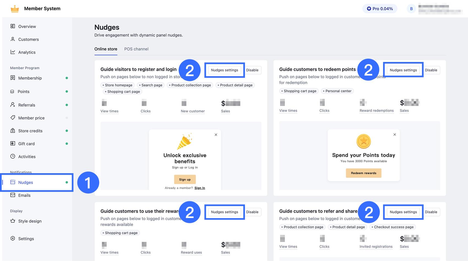
Task: Disable the register and login nudge
Action: click(252, 70)
